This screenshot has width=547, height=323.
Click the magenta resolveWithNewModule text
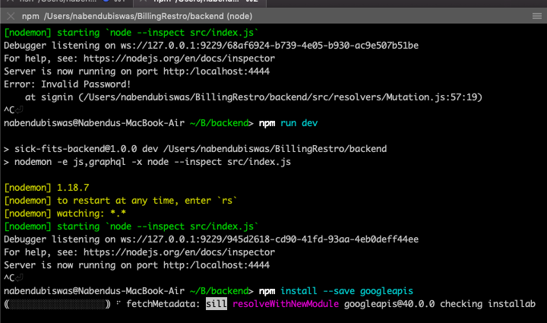286,303
